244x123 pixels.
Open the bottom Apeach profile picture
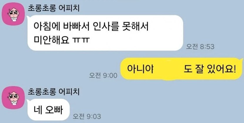click(x=13, y=98)
